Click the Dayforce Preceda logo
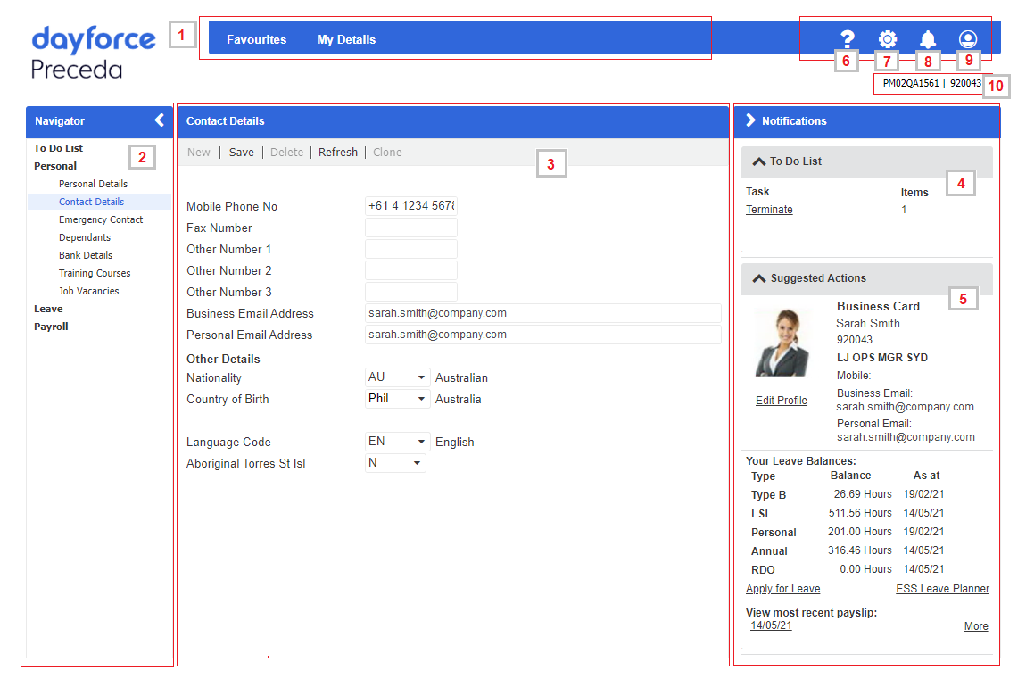 tap(93, 53)
